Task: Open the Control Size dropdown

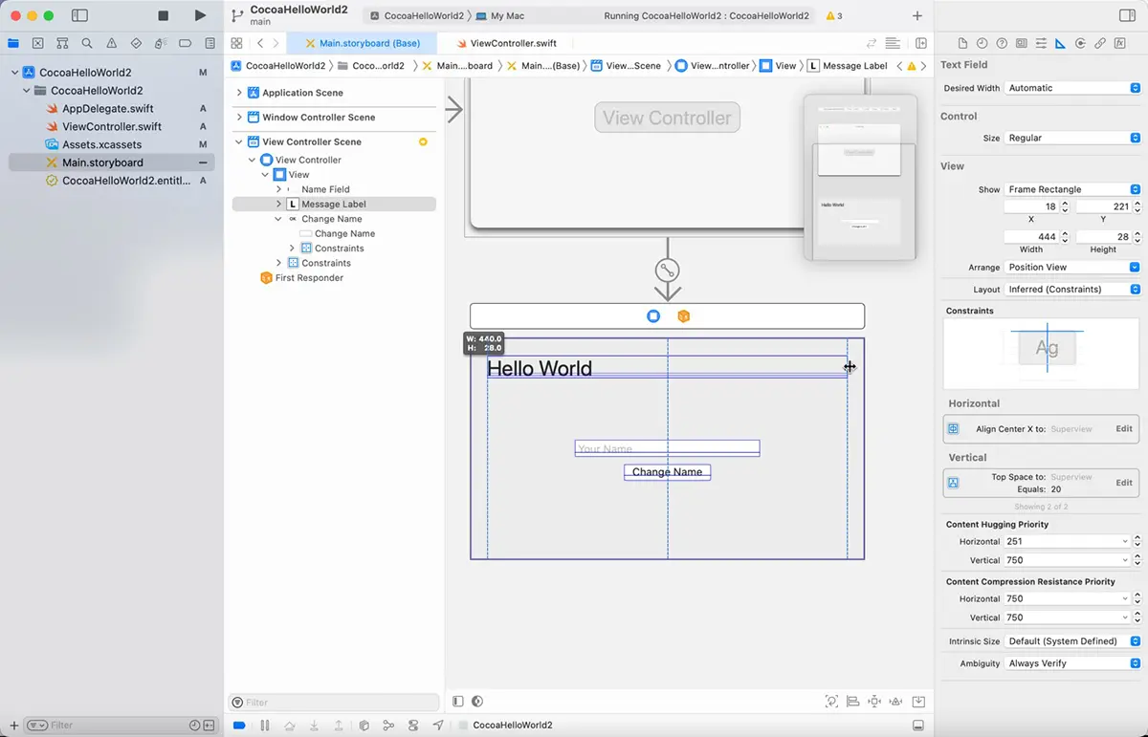Action: (x=1072, y=138)
